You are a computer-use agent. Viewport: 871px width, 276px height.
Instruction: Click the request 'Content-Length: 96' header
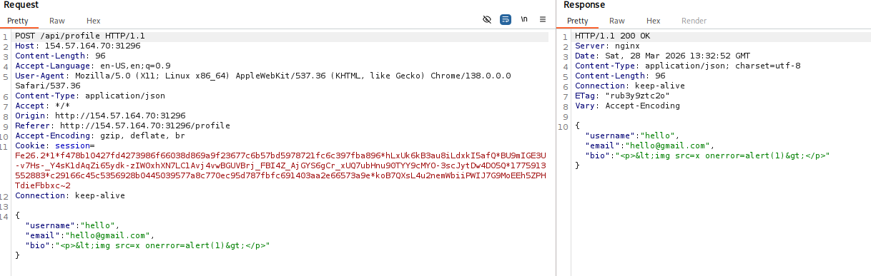[60, 56]
